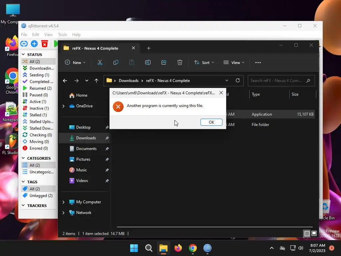341x256 pixels.
Task: Close the reFX - Nexus 4 Complete tab
Action: click(133, 48)
